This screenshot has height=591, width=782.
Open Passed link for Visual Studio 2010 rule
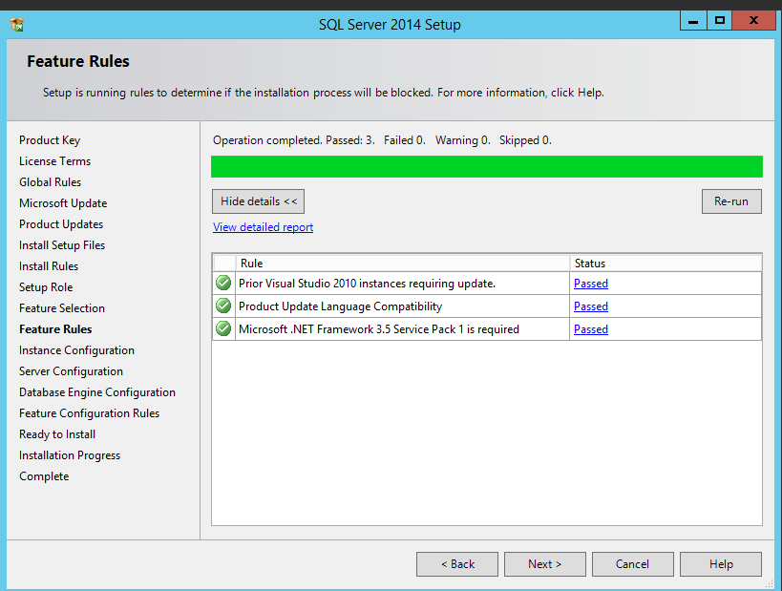pos(591,284)
